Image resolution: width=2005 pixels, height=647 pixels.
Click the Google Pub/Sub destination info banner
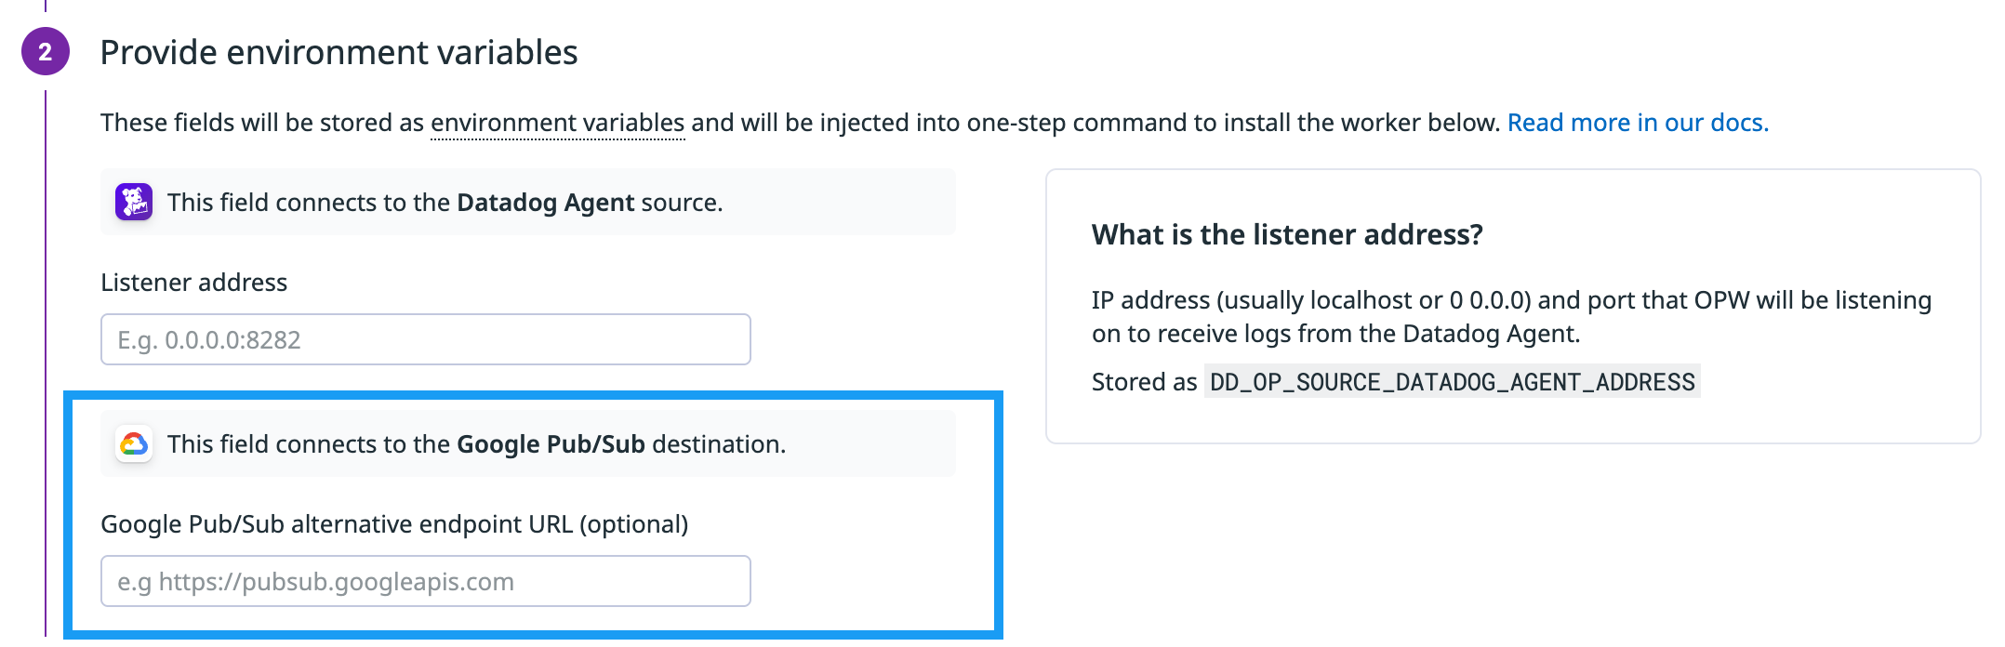click(x=528, y=443)
